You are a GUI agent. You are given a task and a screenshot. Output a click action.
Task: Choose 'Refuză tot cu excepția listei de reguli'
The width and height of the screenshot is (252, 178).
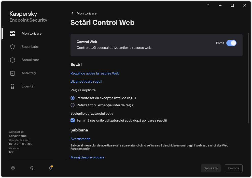click(x=73, y=105)
